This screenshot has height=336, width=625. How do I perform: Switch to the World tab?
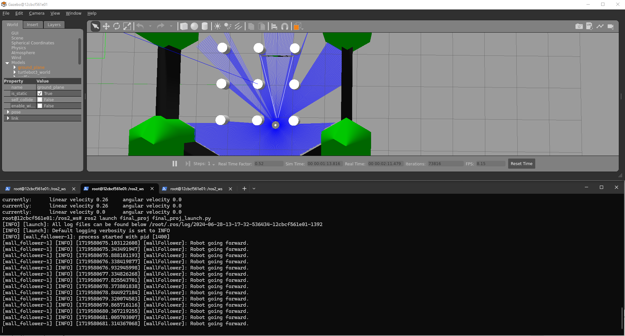pos(12,25)
